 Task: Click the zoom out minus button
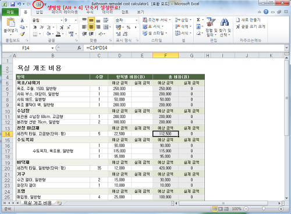(246, 209)
